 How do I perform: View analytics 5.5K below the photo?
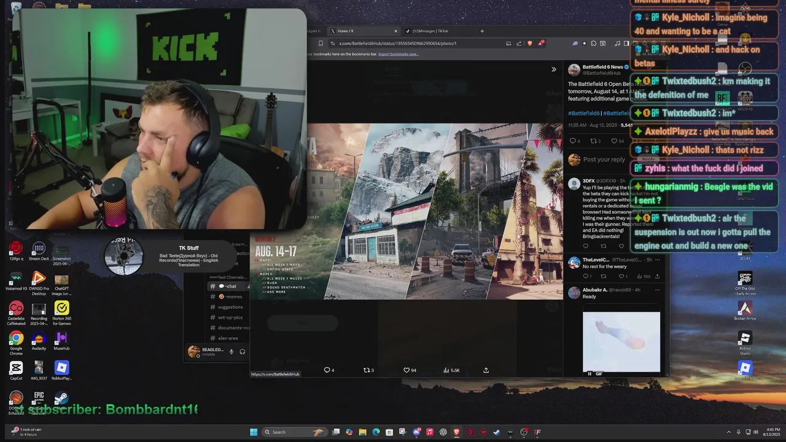(x=451, y=370)
